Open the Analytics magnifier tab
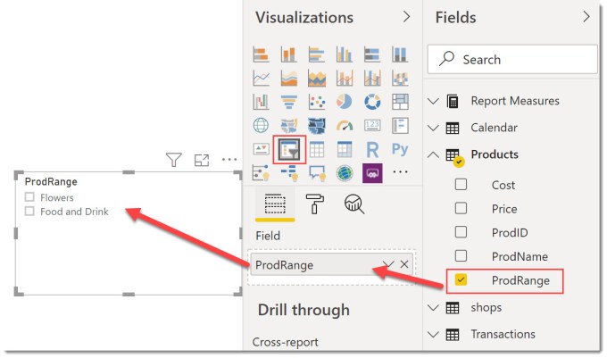This screenshot has width=607, height=358. point(354,204)
